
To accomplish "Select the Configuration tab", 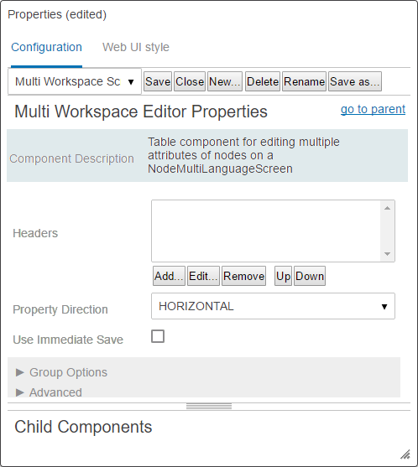I will (x=46, y=47).
